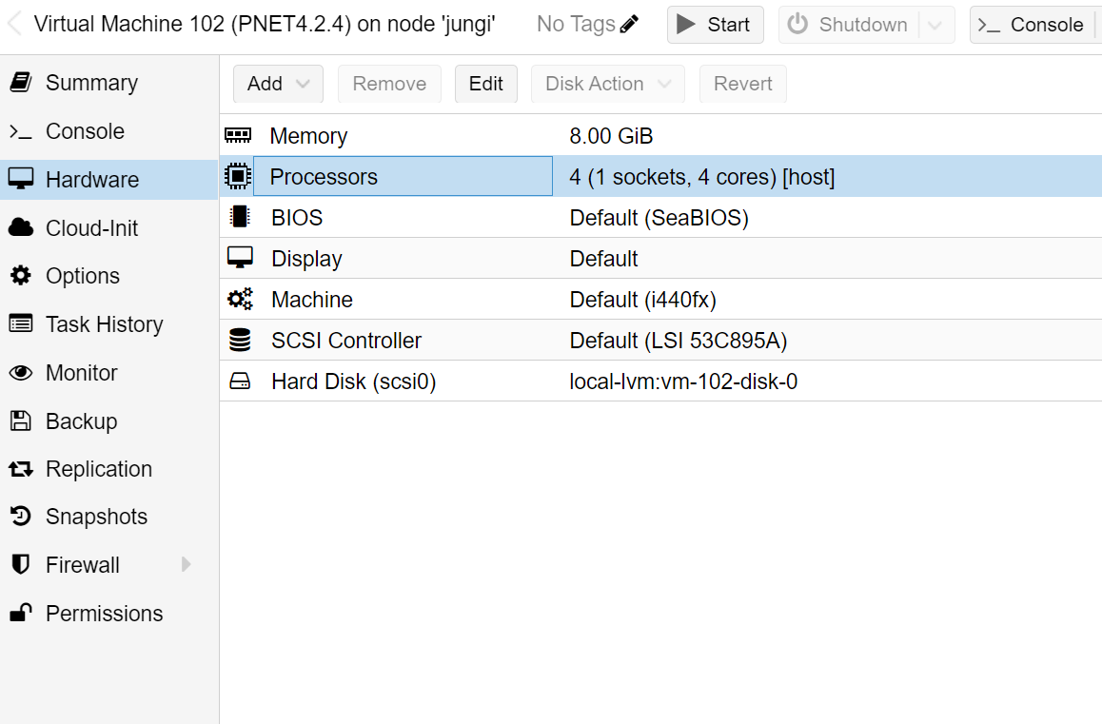This screenshot has height=724, width=1102.
Task: Open the Console button in header
Action: coord(1033,25)
